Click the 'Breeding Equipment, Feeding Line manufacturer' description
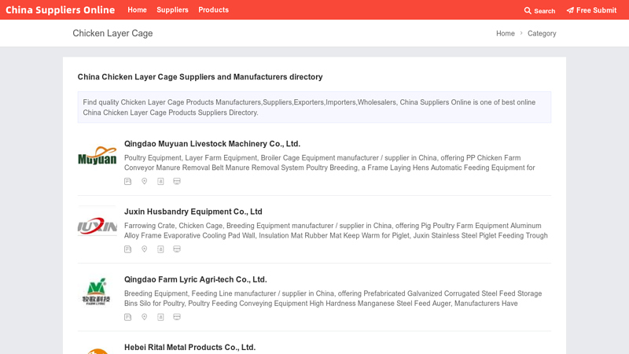Image resolution: width=629 pixels, height=354 pixels. coord(333,299)
